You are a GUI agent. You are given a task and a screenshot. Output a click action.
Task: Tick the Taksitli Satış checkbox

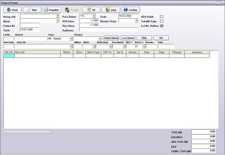coord(162,21)
